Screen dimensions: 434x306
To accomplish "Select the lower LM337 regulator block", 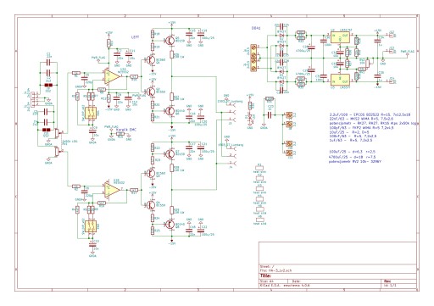I will pos(340,80).
